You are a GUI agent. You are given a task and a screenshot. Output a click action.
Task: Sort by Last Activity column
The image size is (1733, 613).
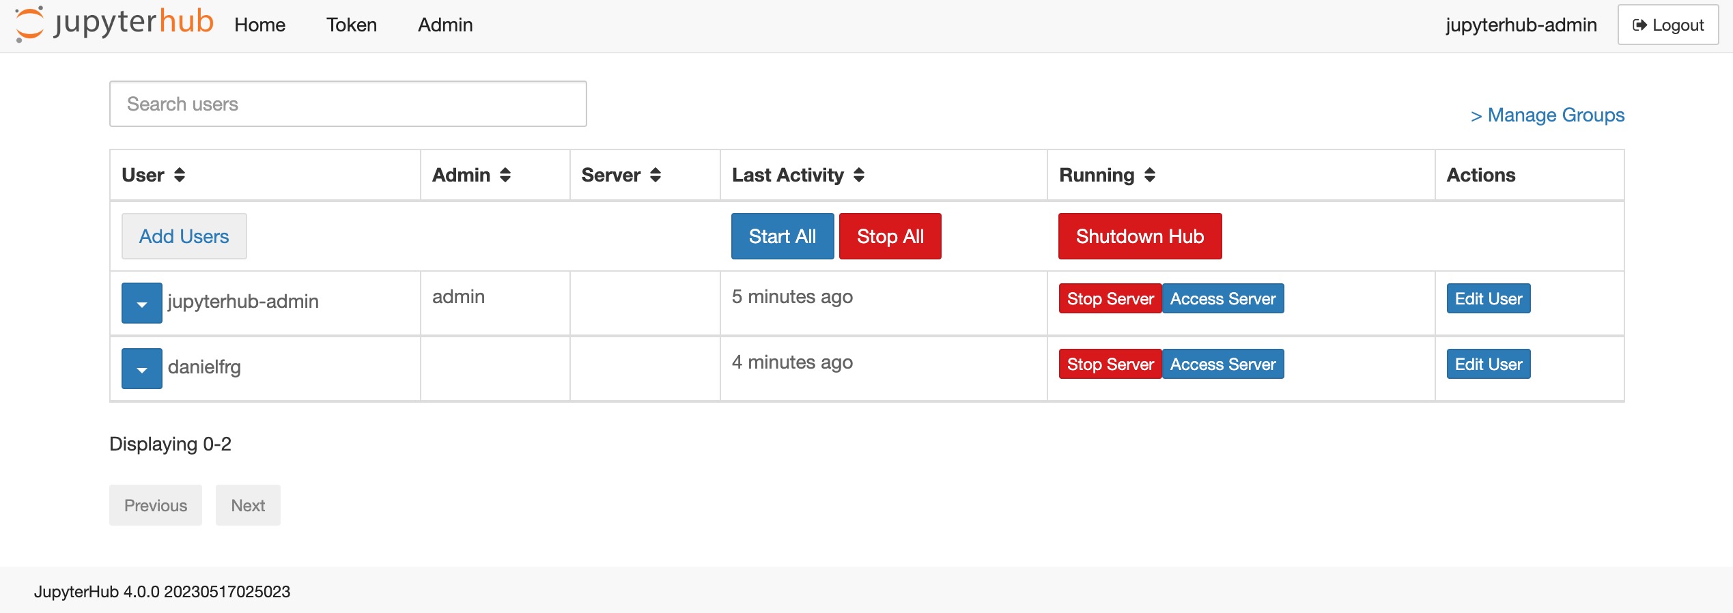click(859, 175)
